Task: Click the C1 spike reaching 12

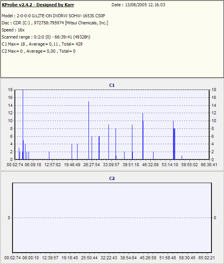Action: (x=143, y=136)
